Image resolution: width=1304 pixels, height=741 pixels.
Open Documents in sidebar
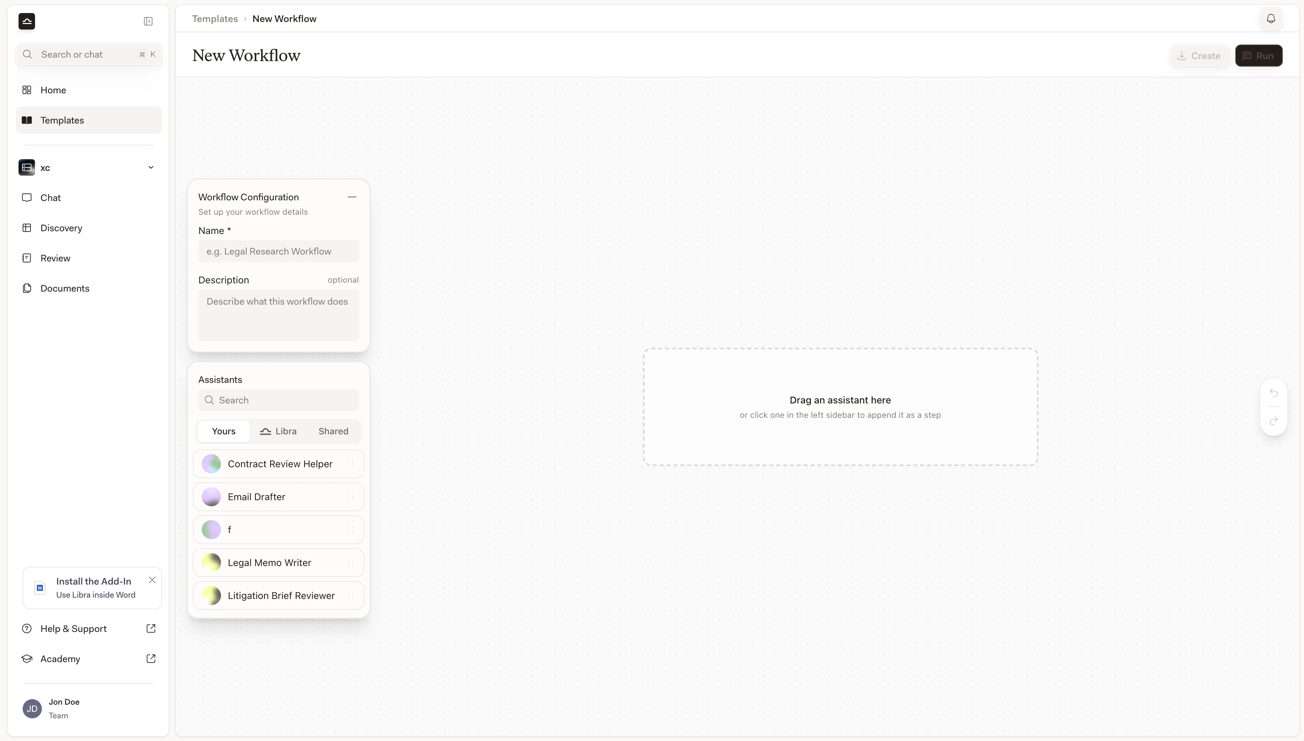pyautogui.click(x=89, y=288)
